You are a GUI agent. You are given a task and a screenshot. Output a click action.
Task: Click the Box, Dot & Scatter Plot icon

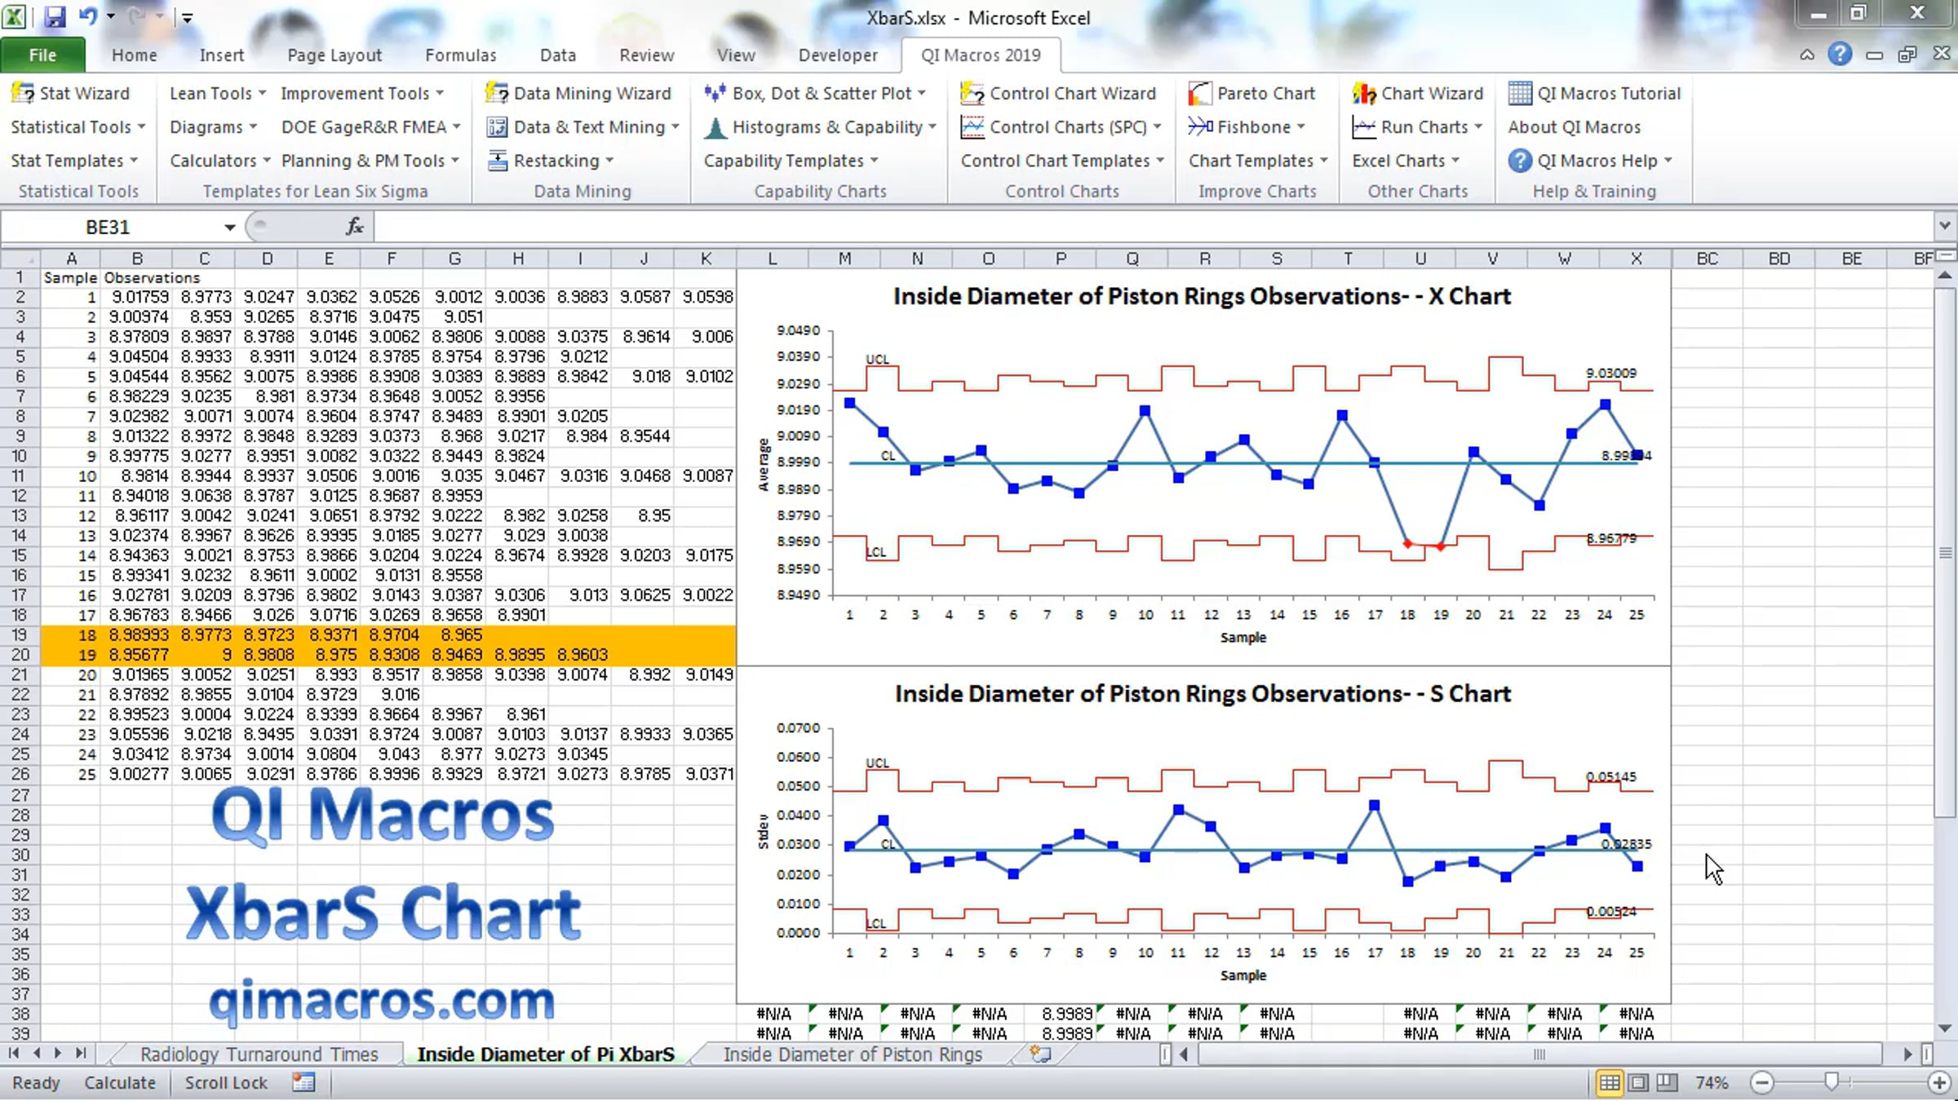click(715, 94)
